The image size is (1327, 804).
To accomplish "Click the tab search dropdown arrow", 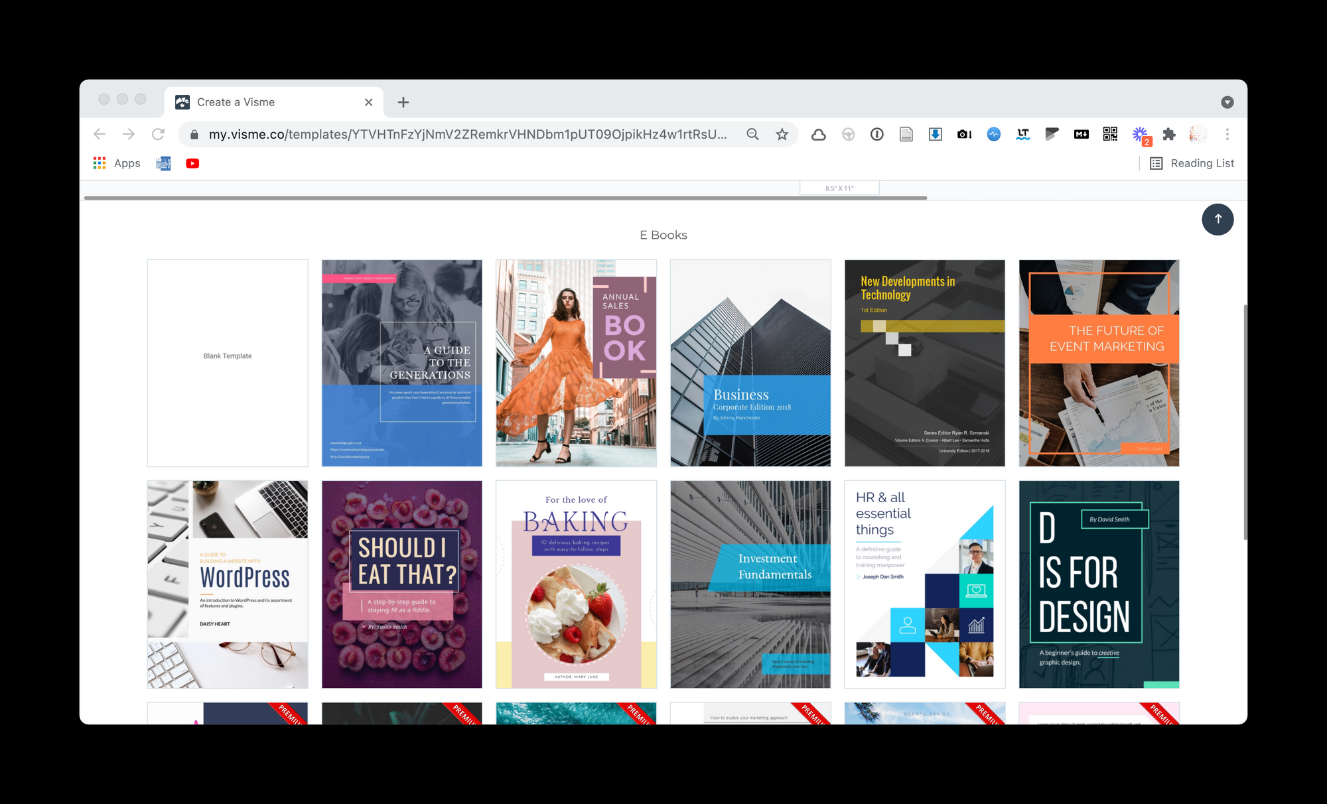I will click(1227, 102).
